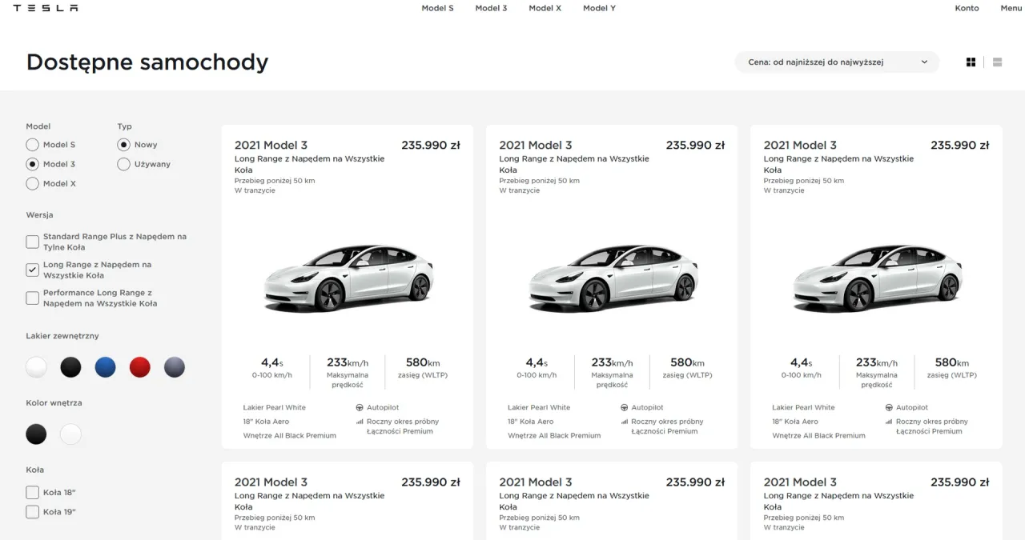This screenshot has height=540, width=1025.
Task: Switch to list view layout
Action: tap(996, 62)
